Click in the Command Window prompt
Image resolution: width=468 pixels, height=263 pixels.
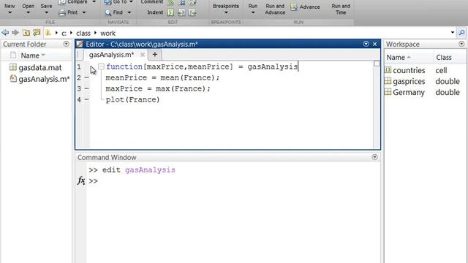(233, 181)
